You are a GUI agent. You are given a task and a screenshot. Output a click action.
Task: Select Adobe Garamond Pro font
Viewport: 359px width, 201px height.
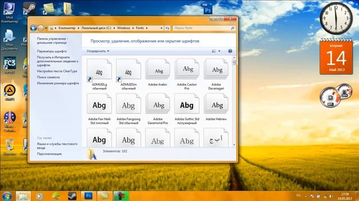[x=158, y=109]
